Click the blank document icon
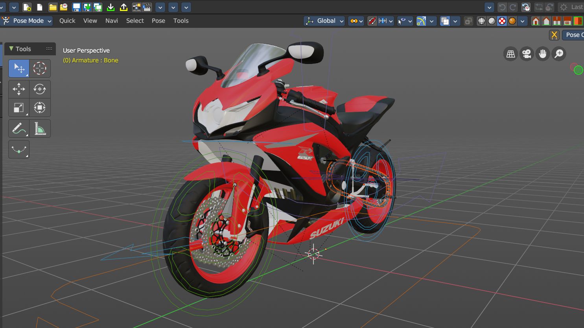 coord(39,7)
